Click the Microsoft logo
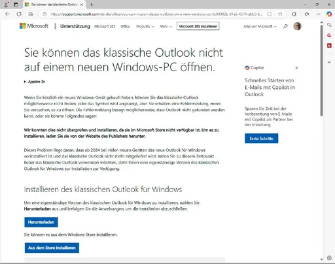Viewport: 335px width, 264px height. point(34,26)
